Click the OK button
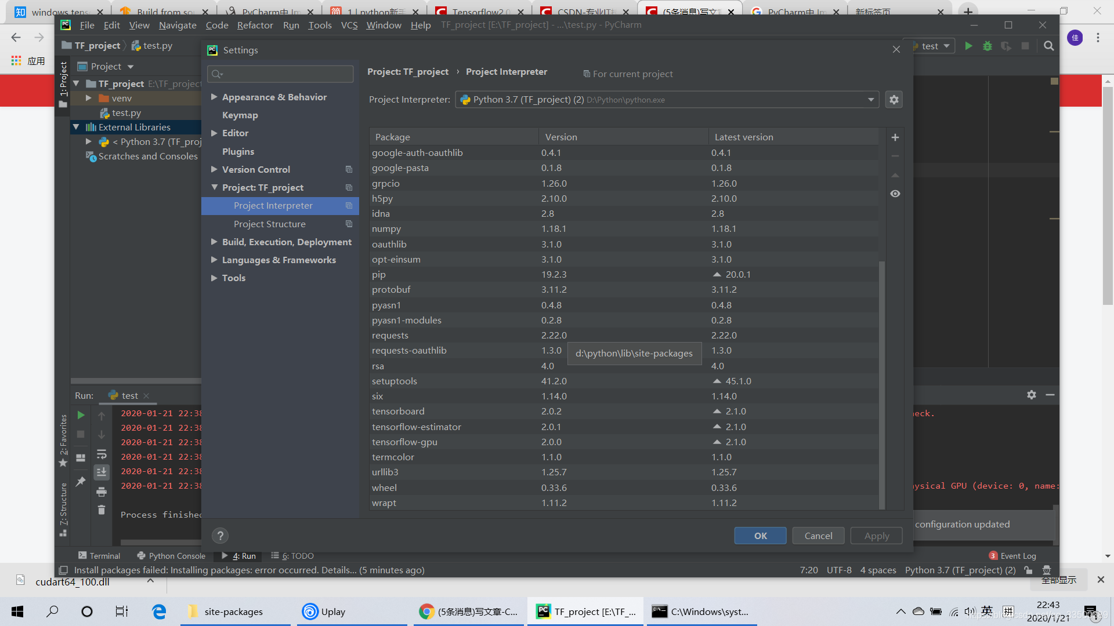Image resolution: width=1114 pixels, height=626 pixels. [760, 536]
